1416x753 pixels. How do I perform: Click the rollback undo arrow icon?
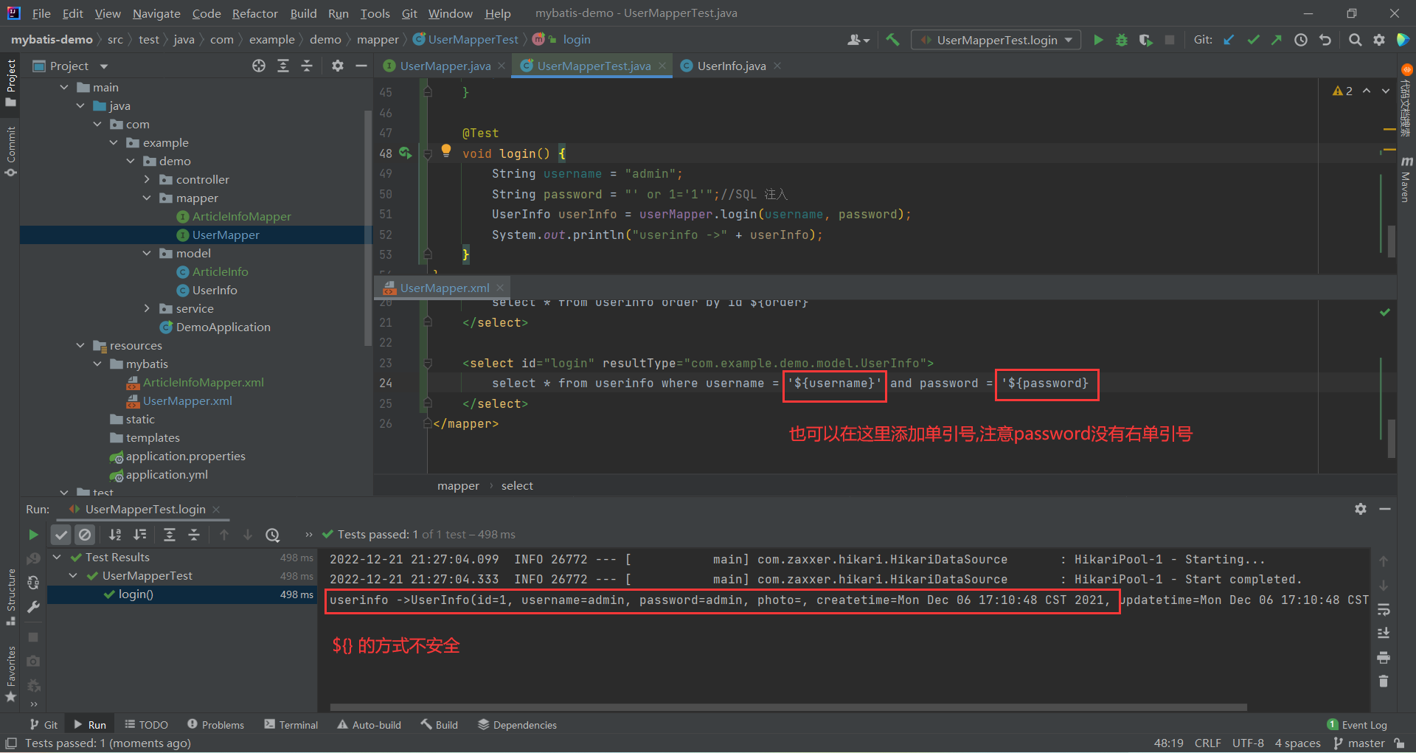(1325, 40)
